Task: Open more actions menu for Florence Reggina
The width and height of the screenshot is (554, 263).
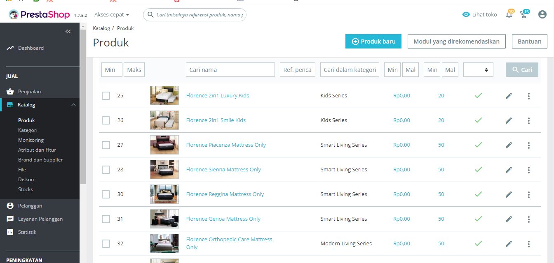Action: [529, 195]
